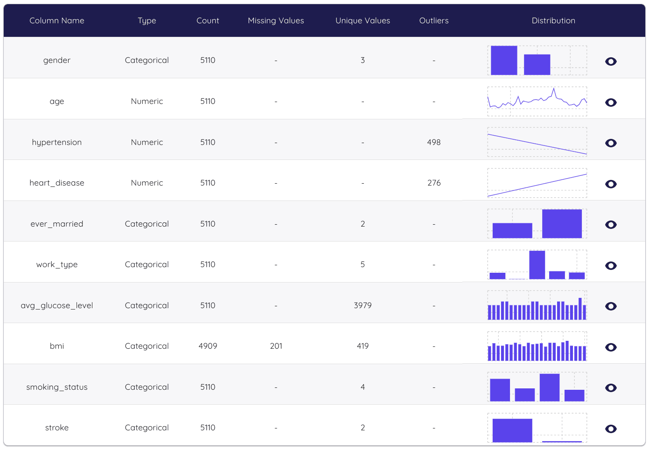Toggle the stroke row eye icon

(x=611, y=429)
